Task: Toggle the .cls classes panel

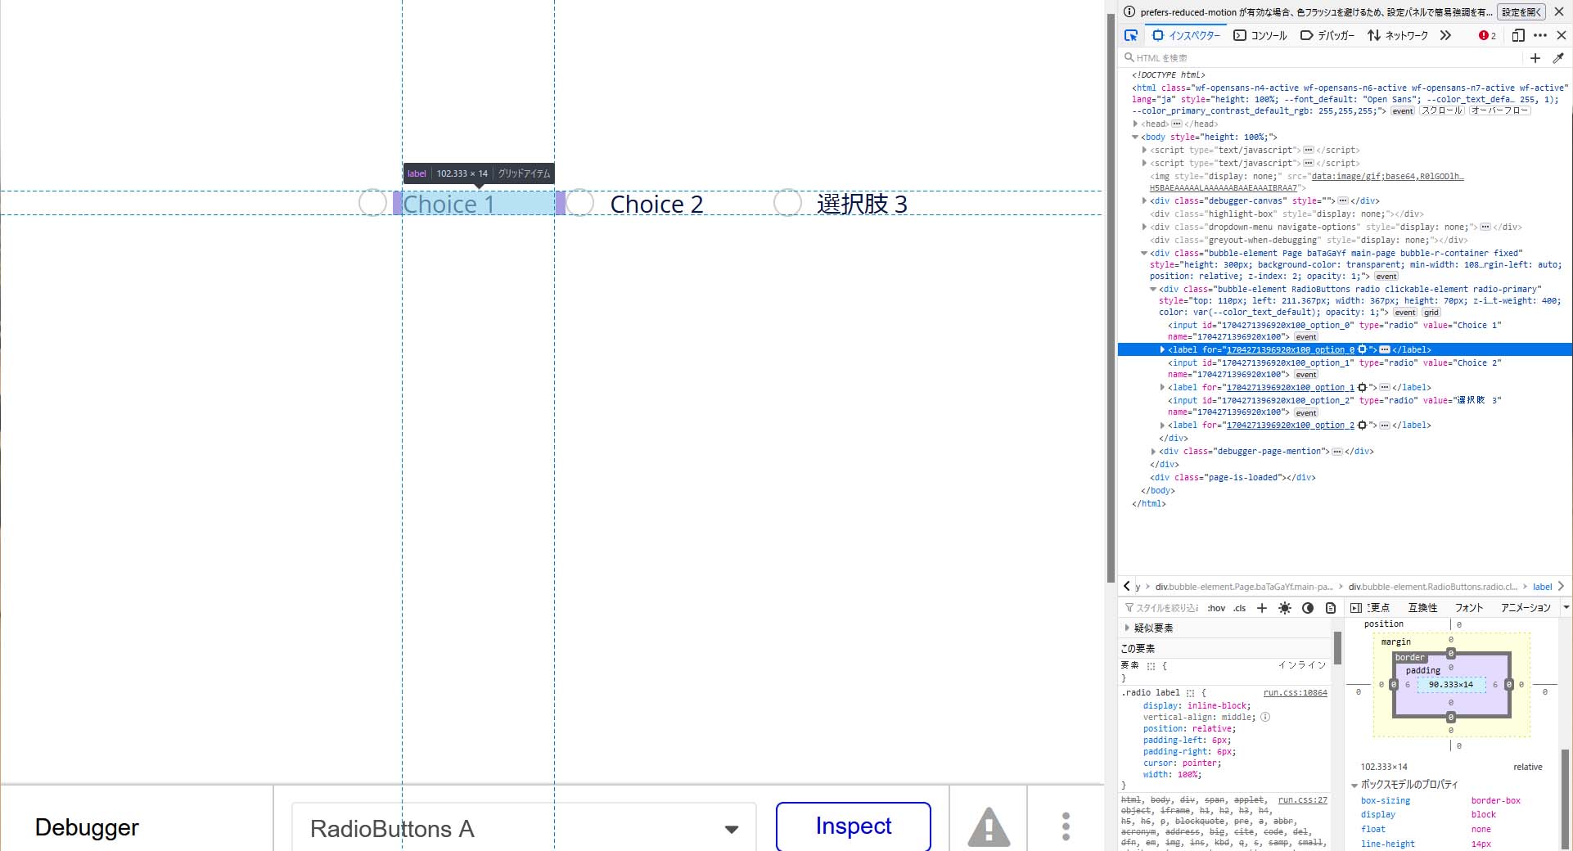Action: [1240, 608]
